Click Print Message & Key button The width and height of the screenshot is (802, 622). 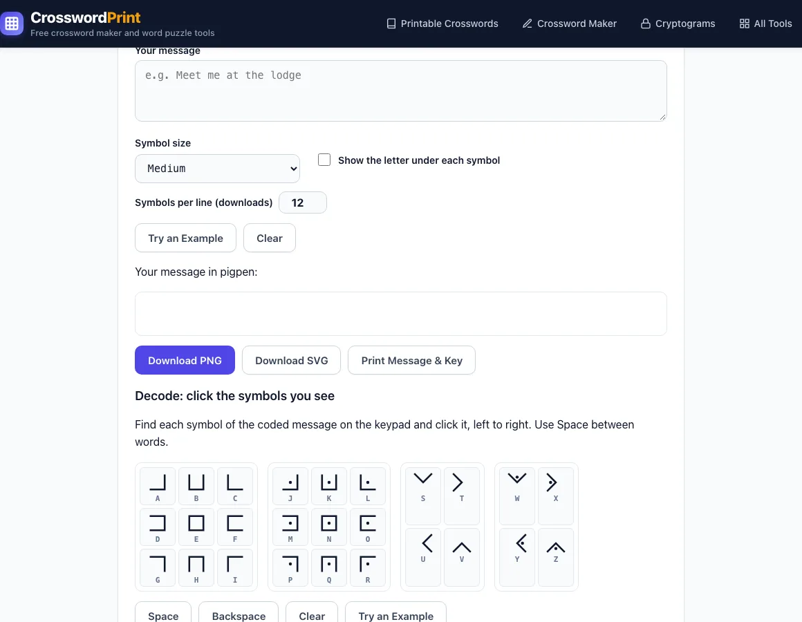tap(412, 360)
